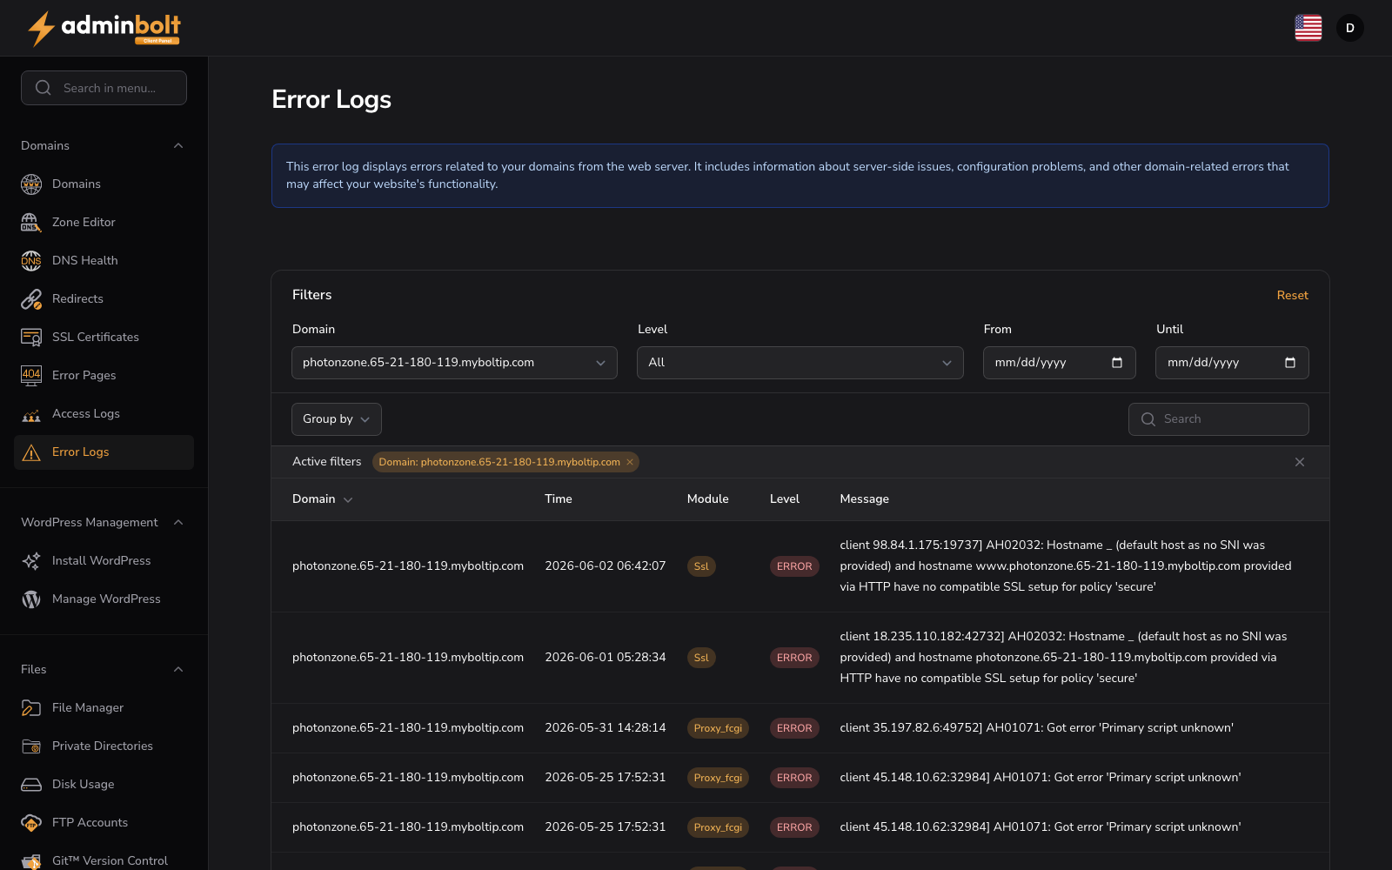Viewport: 1392px width, 870px height.
Task: Open the Group by dropdown
Action: point(337,419)
